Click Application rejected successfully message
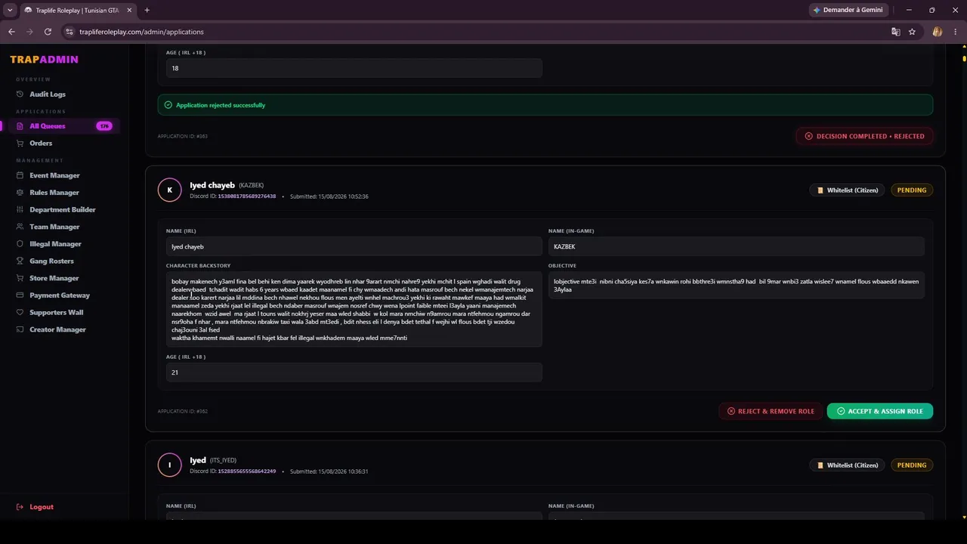The width and height of the screenshot is (967, 544). 221,105
